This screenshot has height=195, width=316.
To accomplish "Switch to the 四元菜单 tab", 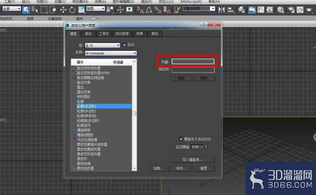I will pyautogui.click(x=122, y=34).
